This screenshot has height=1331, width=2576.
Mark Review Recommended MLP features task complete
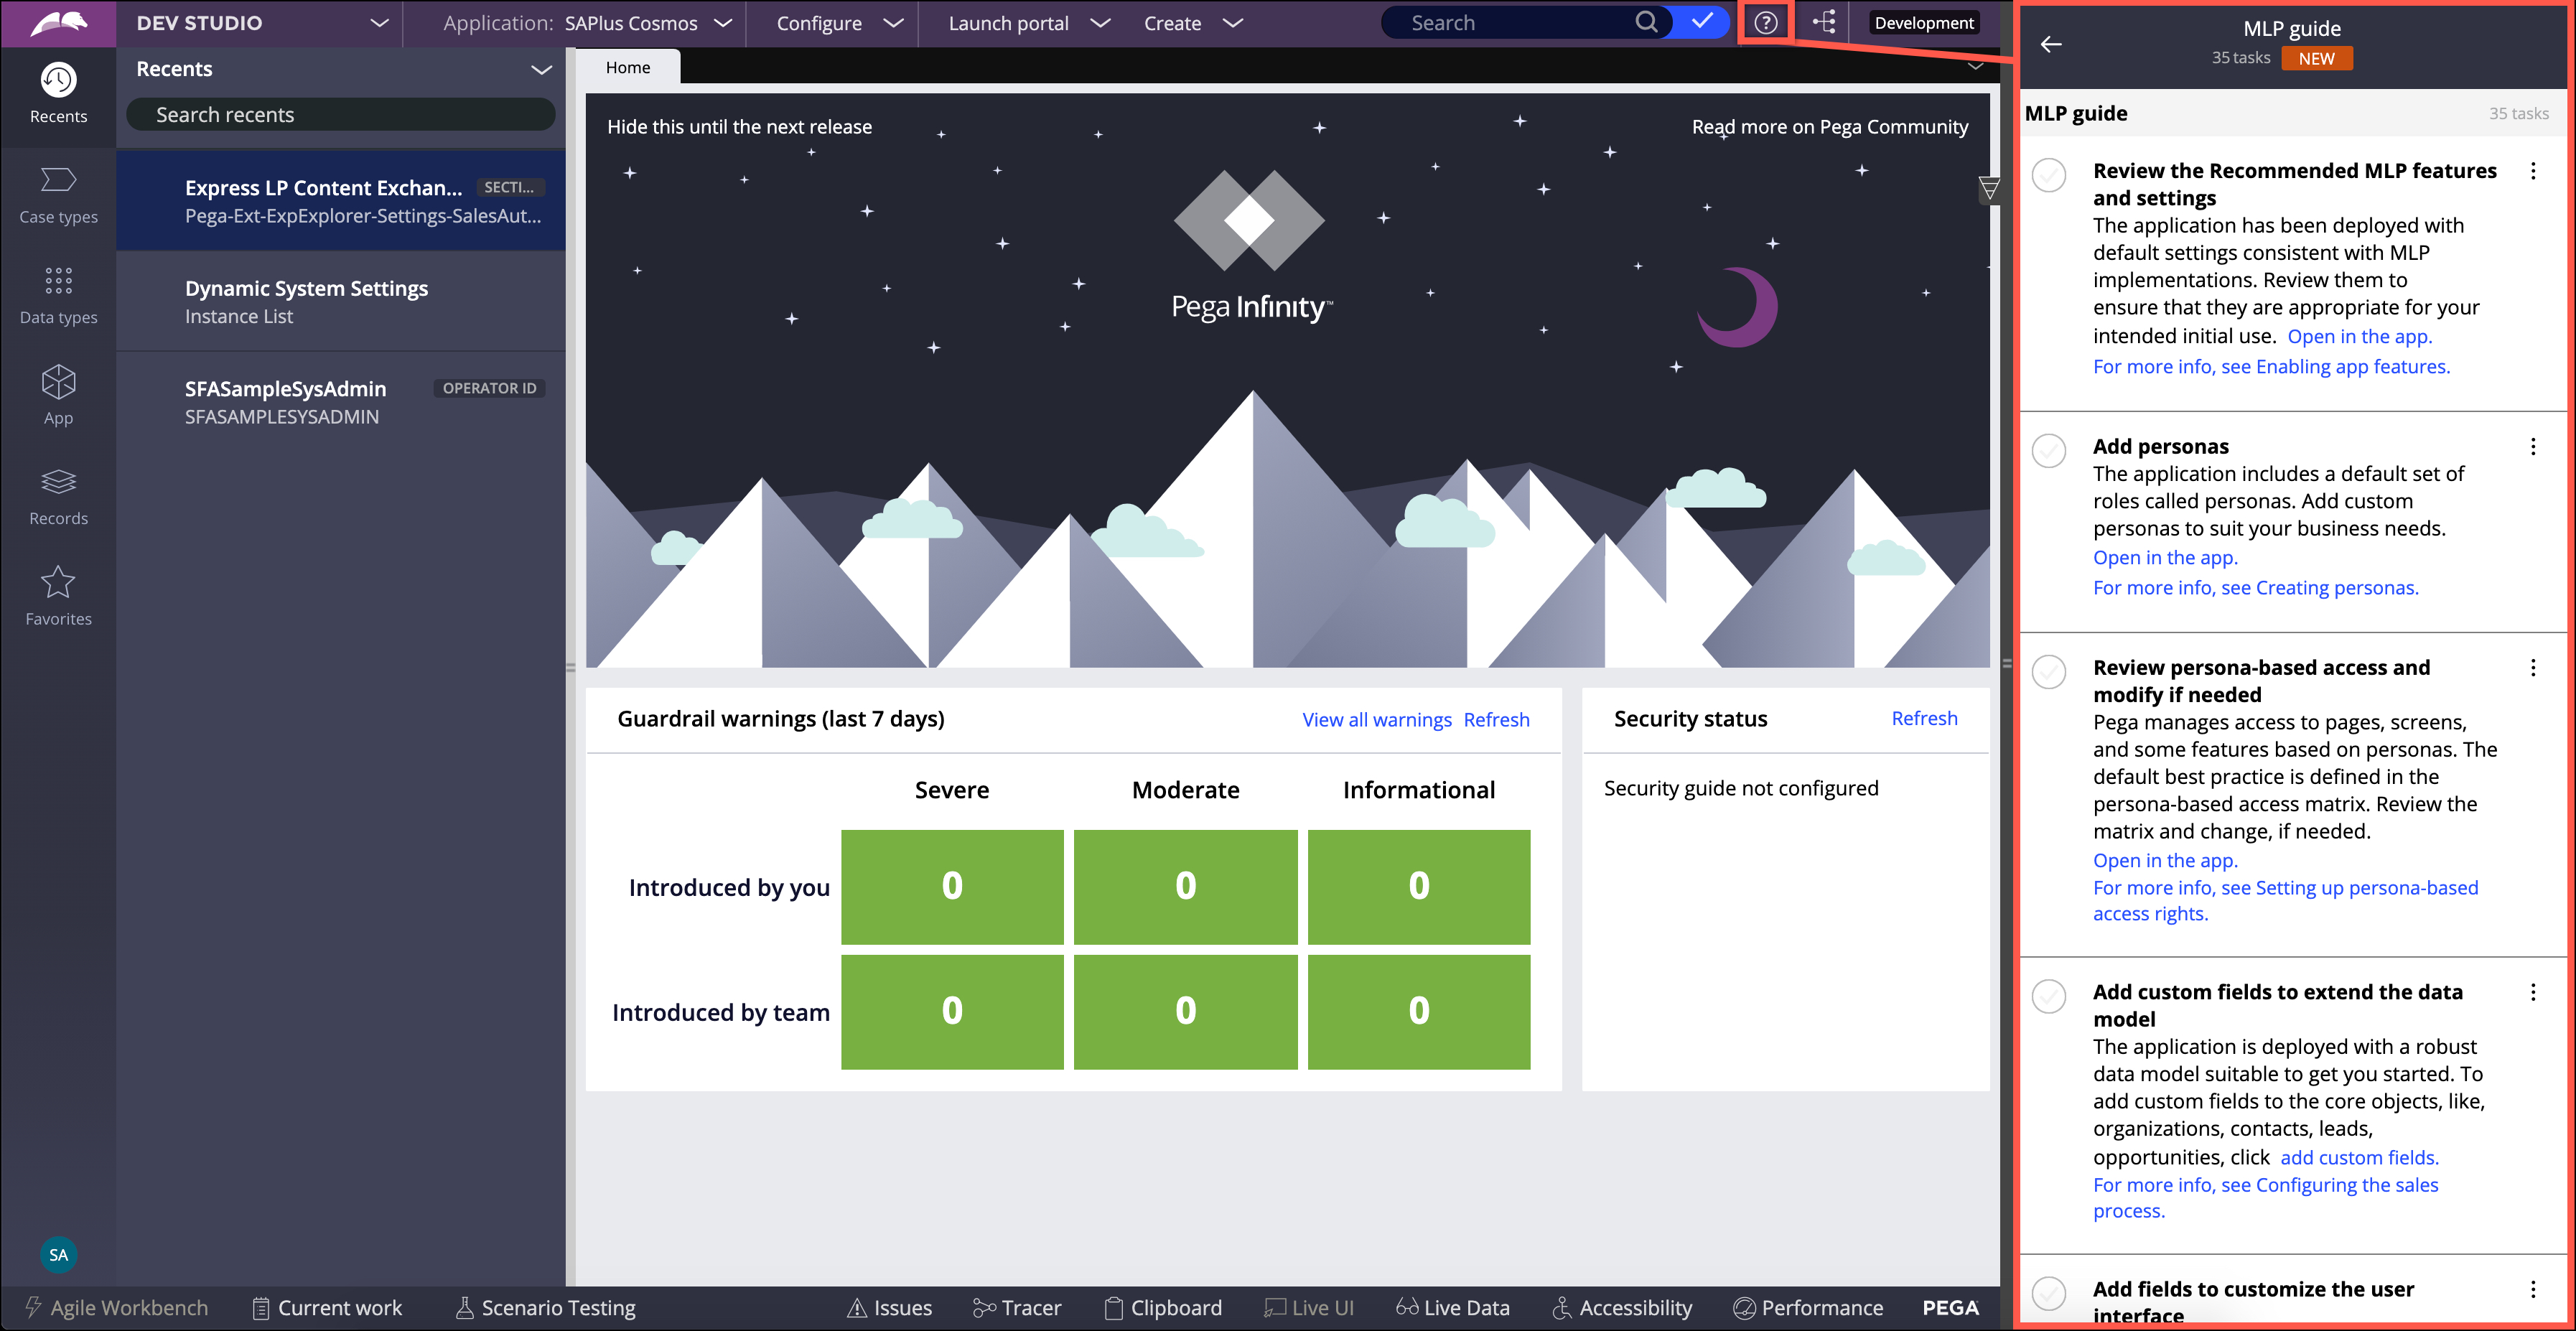tap(2049, 175)
